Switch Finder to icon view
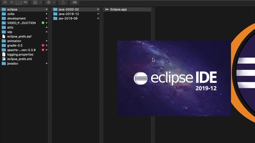The height and width of the screenshot is (143, 255). point(5,2)
